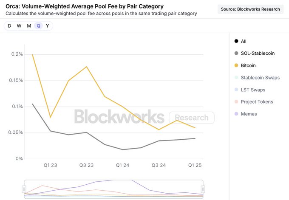Select the Y yearly interval
Image resolution: width=289 pixels, height=200 pixels.
[x=47, y=26]
